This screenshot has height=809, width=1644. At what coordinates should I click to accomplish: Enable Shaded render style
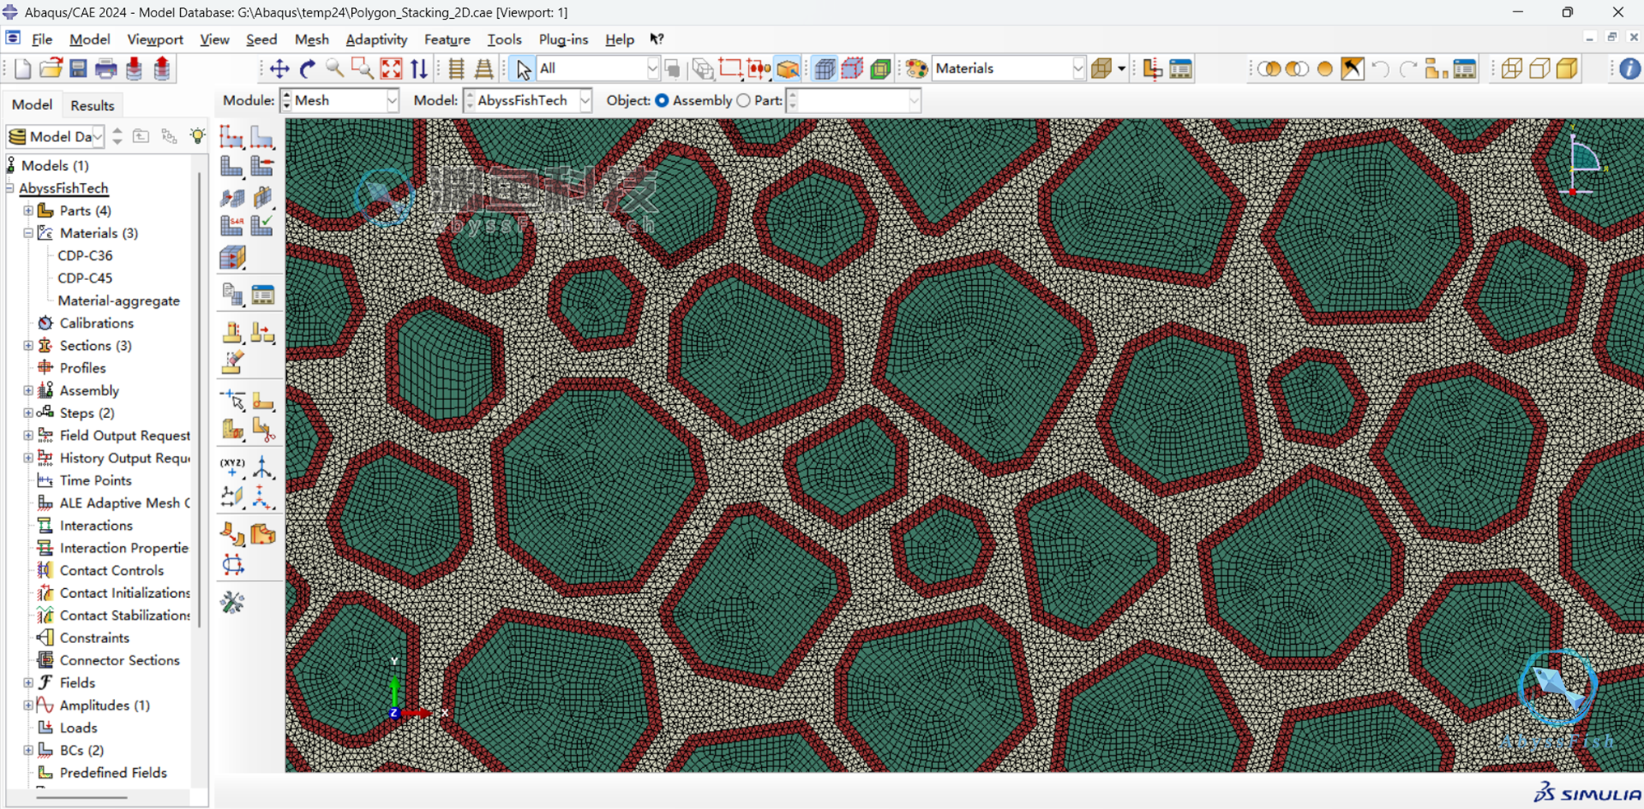click(1568, 69)
